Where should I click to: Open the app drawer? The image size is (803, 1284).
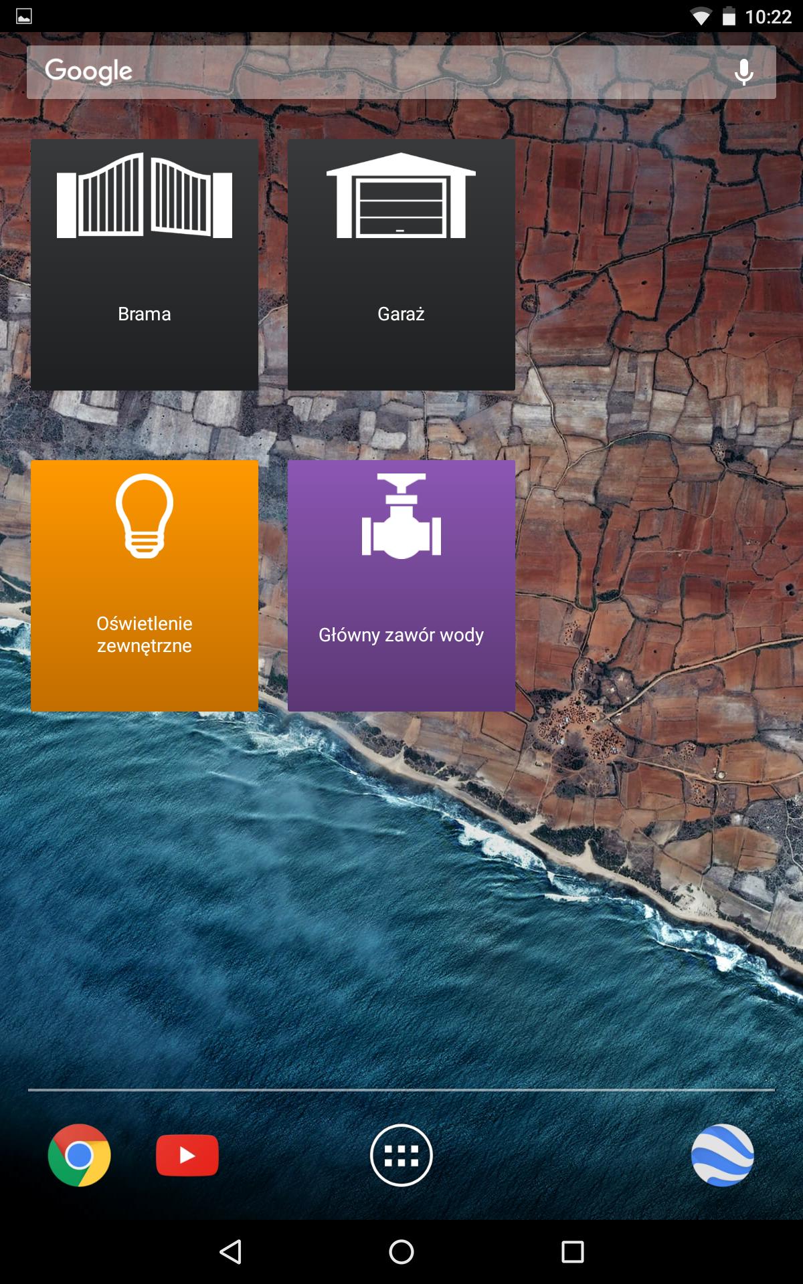pos(401,1155)
